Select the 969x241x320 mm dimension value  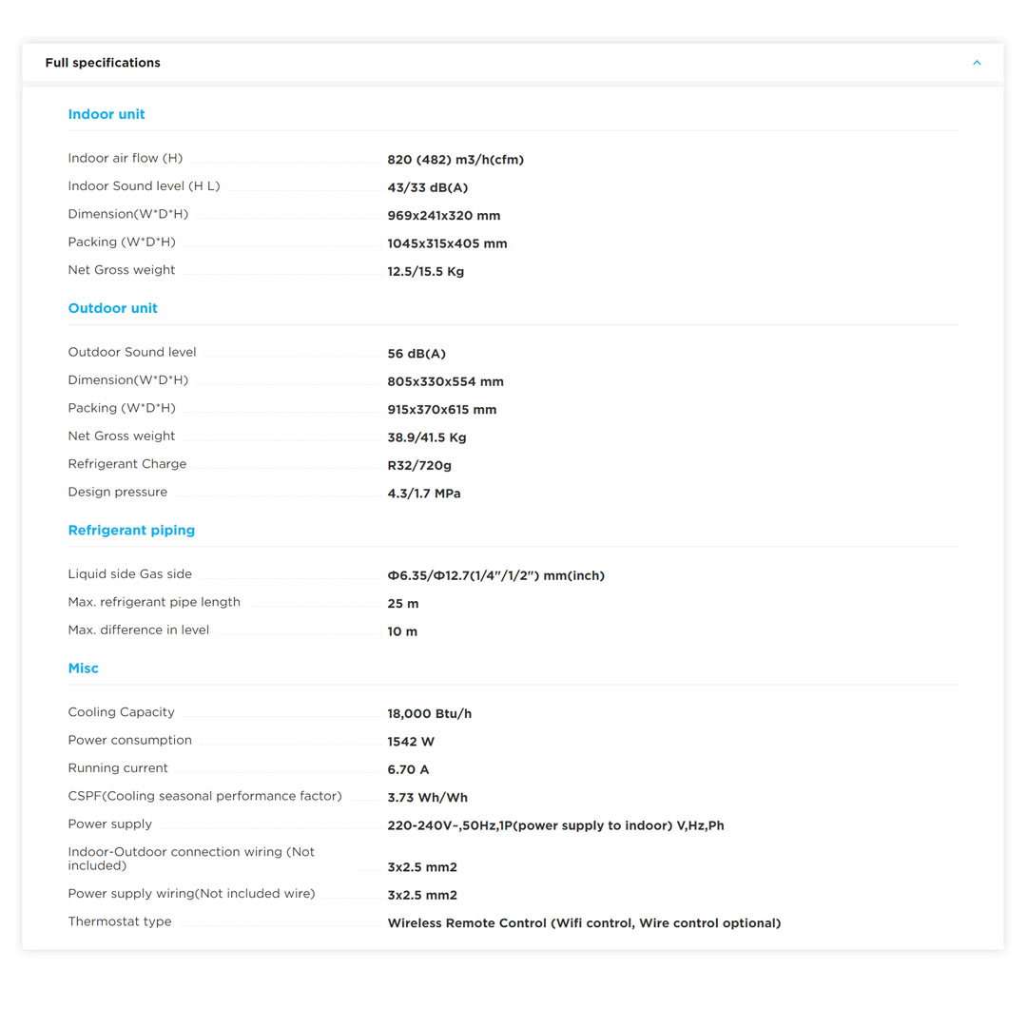coord(443,216)
